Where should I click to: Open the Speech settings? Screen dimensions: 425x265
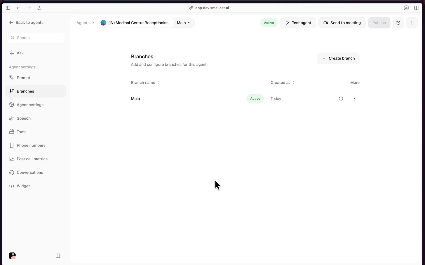tap(36, 118)
